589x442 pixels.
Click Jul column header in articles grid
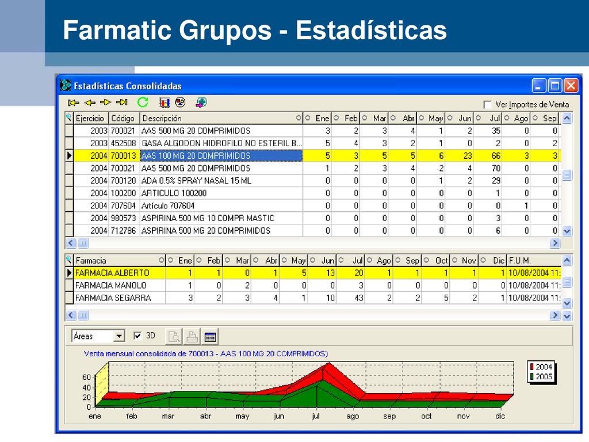[x=488, y=119]
